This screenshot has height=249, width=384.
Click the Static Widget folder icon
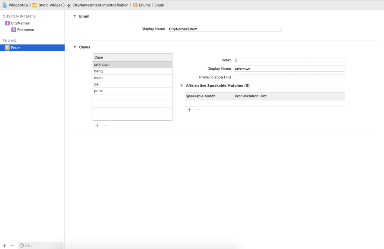(35, 5)
